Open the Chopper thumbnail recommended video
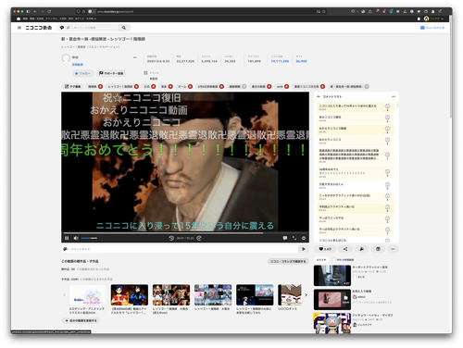The width and height of the screenshot is (463, 348). point(332,323)
